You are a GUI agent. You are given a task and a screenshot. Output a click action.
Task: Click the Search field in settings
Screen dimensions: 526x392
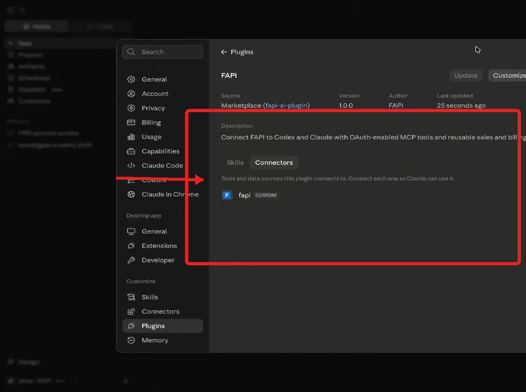(163, 52)
